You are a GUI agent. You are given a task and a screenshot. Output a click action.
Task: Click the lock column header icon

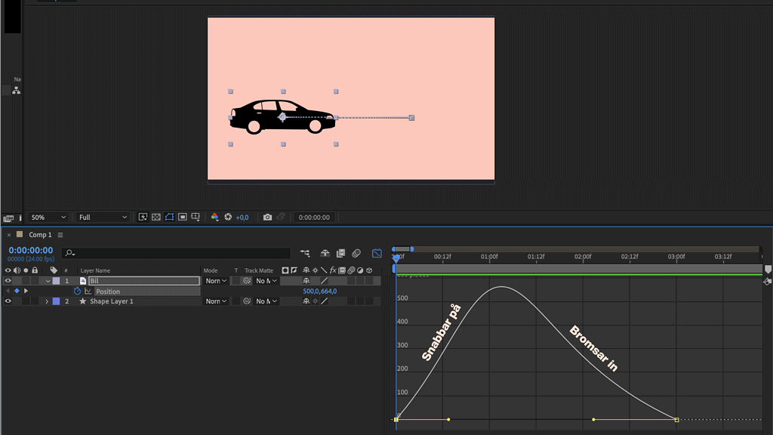35,270
